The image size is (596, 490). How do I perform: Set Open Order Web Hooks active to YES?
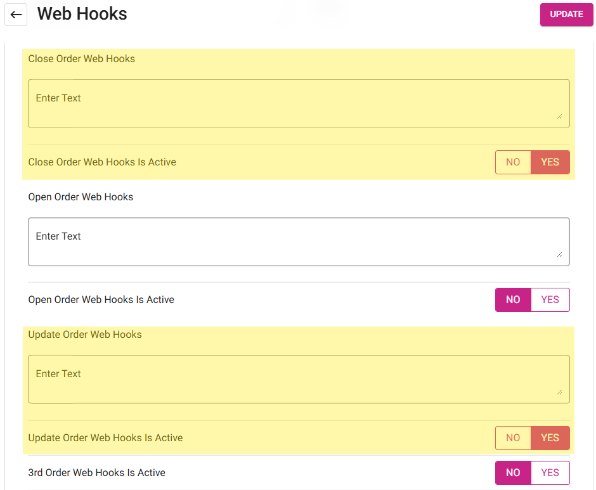[550, 300]
